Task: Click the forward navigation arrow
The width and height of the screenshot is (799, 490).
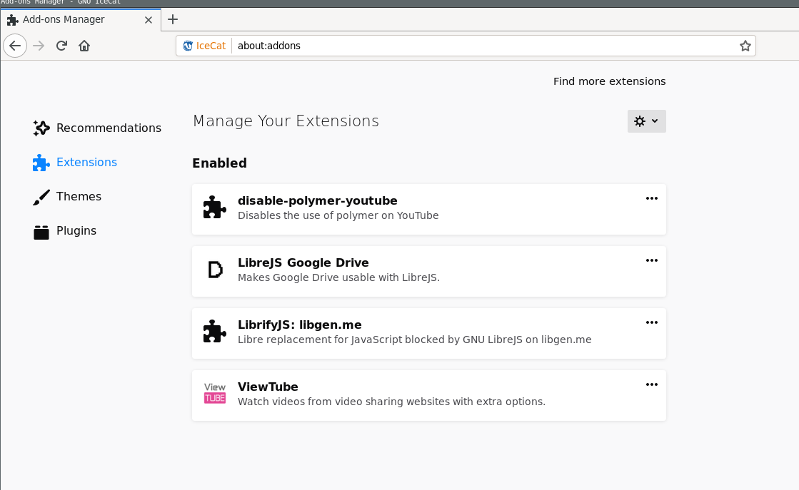Action: click(x=39, y=46)
